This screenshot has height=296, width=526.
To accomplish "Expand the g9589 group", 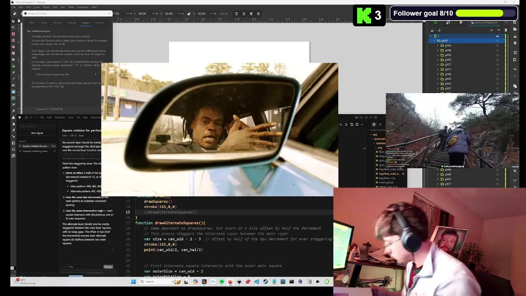I will [x=438, y=50].
